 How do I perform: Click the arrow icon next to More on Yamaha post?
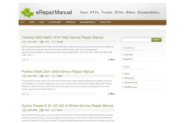[x=108, y=60]
